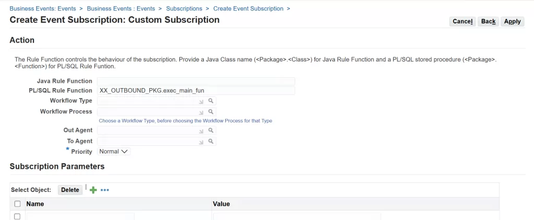Viewport: 534px width, 220px height.
Task: Add a parameter row with green plus icon
Action: (93, 190)
